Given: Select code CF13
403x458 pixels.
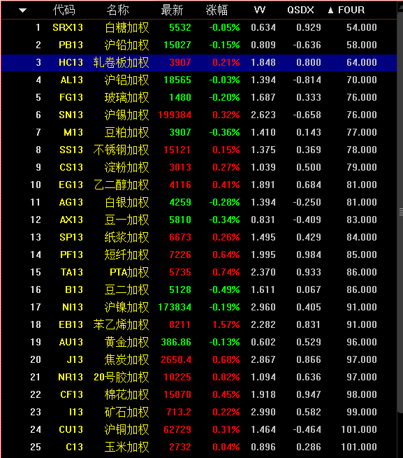Looking at the screenshot, I should coord(71,394).
